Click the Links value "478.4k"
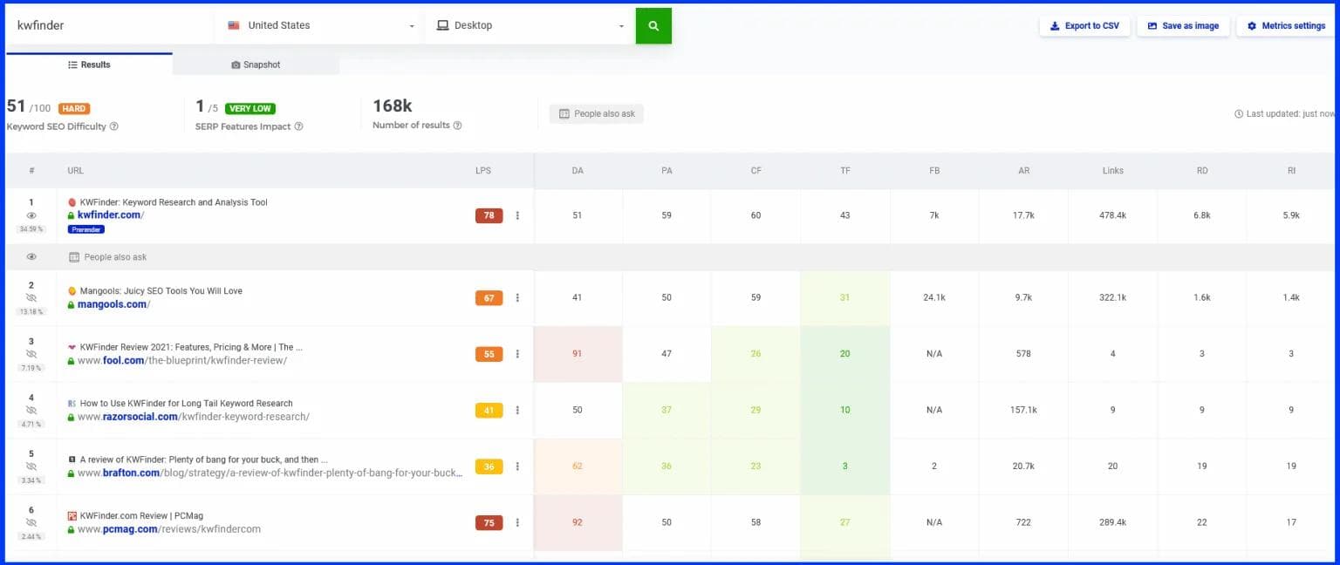The image size is (1340, 565). [1113, 215]
